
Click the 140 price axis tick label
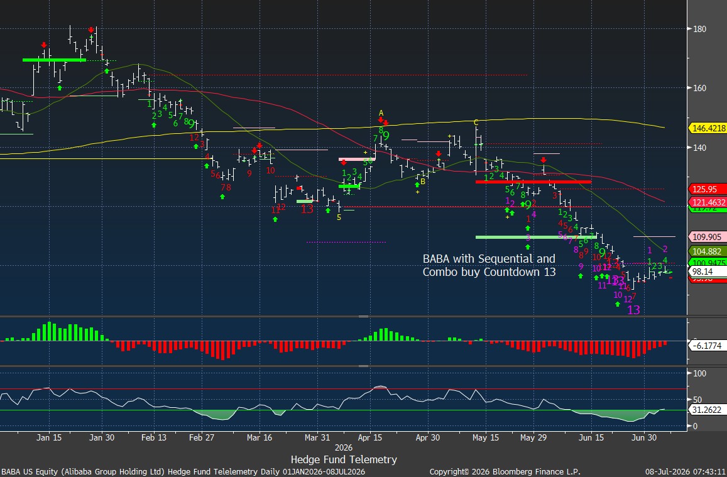[699, 148]
